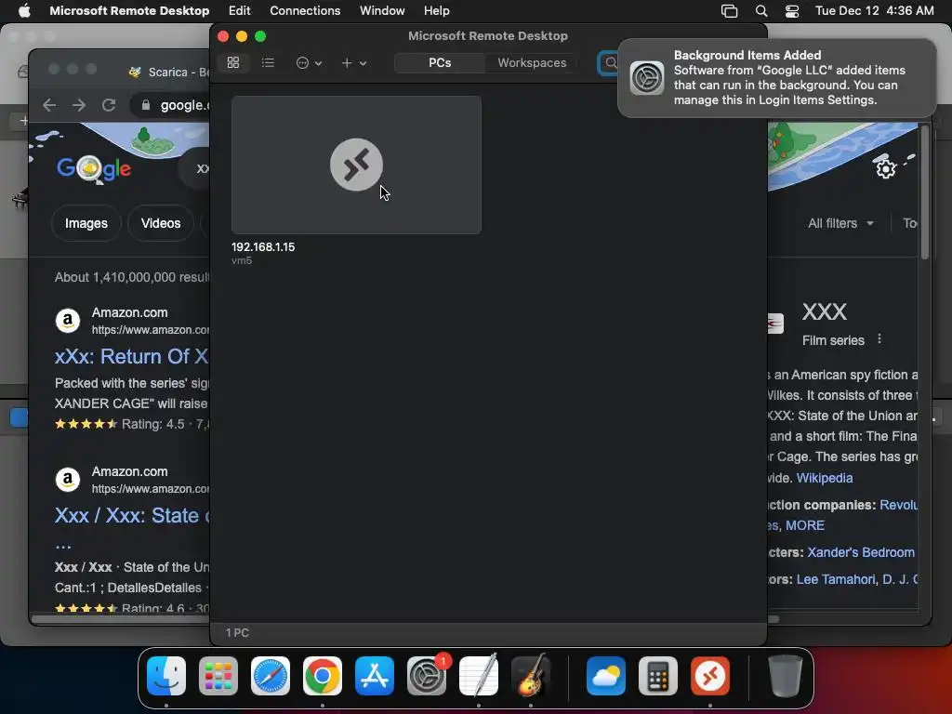The width and height of the screenshot is (952, 714).
Task: Click the vertical scrollbar in Chrome window
Action: pyautogui.click(x=925, y=192)
